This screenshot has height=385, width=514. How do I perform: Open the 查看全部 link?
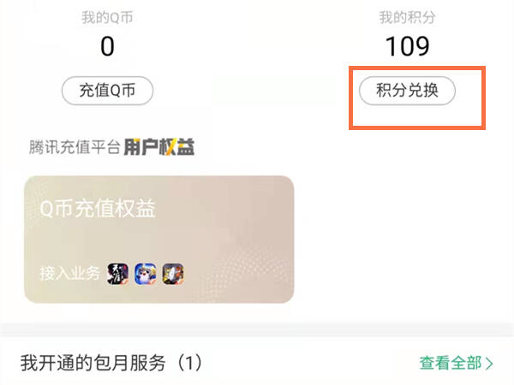[x=456, y=364]
